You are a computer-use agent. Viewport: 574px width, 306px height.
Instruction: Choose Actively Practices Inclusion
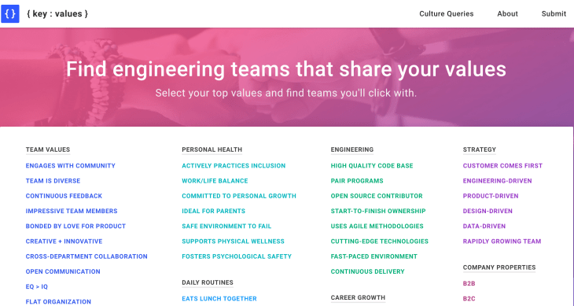(234, 166)
